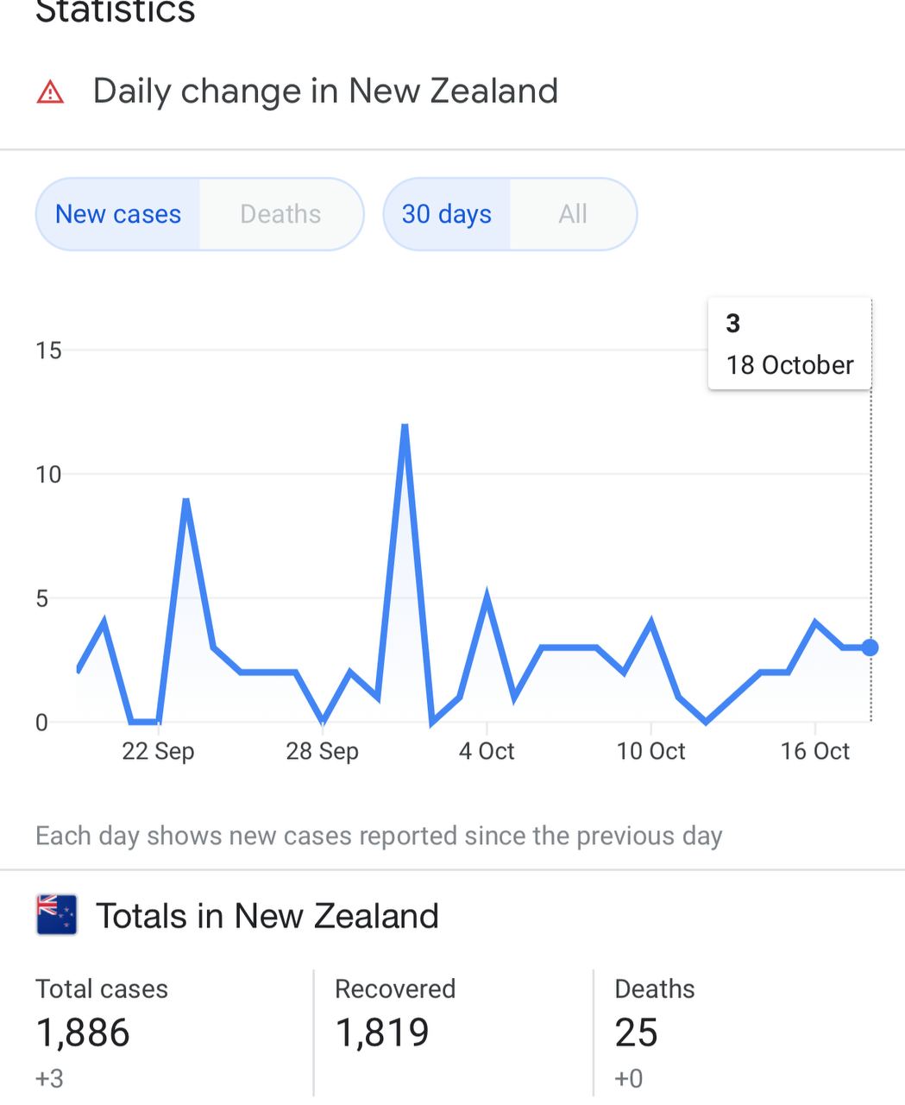Image resolution: width=905 pixels, height=1105 pixels.
Task: Click the 18 October data point dot
Action: click(x=870, y=647)
